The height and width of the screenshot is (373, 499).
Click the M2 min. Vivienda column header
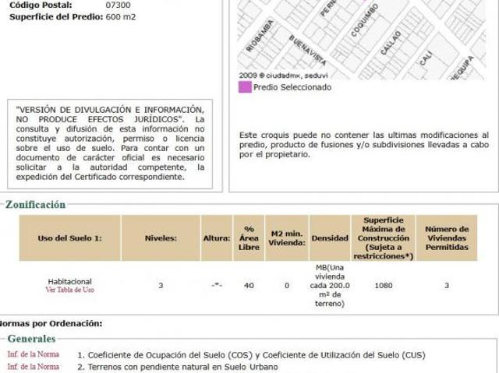(287, 238)
